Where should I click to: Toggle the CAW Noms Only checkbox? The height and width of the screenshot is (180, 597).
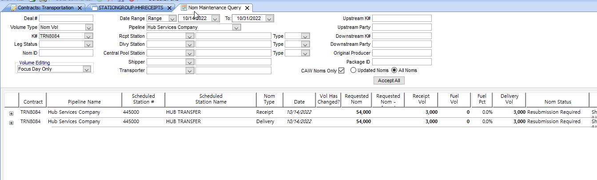[341, 71]
